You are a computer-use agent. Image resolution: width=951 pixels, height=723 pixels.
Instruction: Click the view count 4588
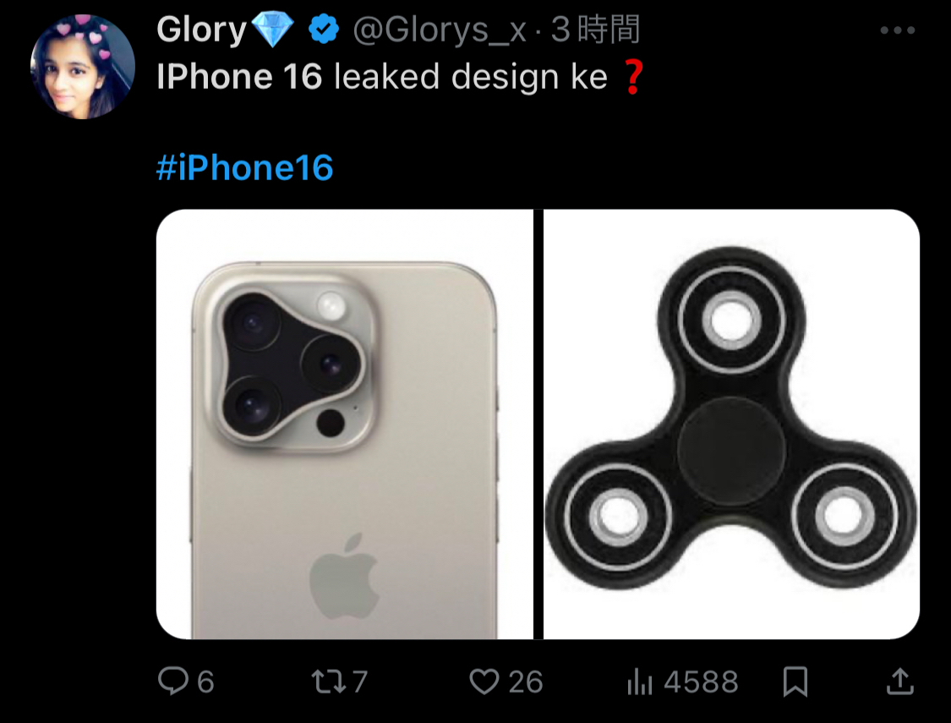(701, 682)
